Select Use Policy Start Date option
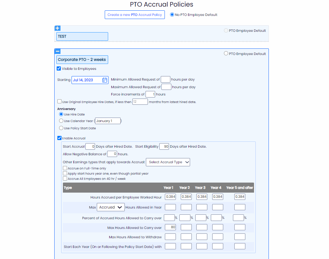 (x=61, y=128)
